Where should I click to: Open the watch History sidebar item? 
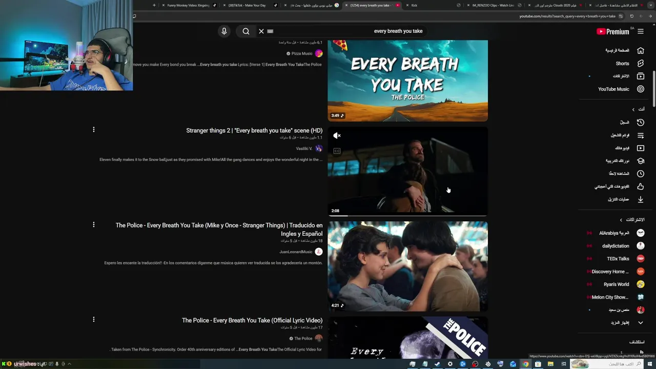[625, 122]
